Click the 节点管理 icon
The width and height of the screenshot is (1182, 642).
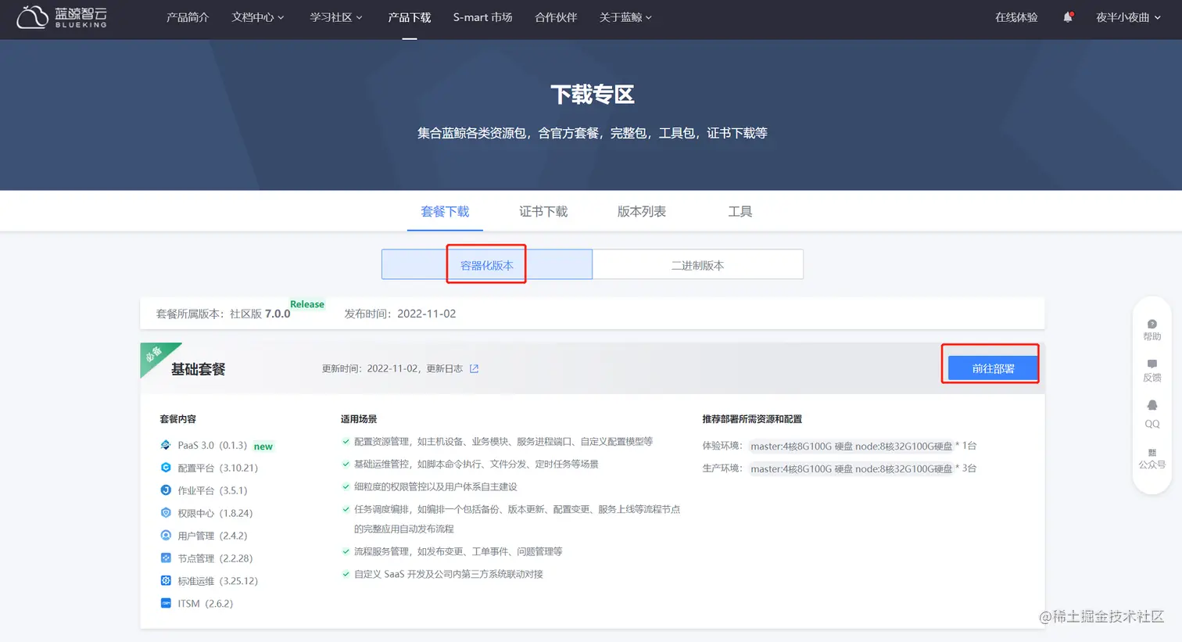click(166, 558)
